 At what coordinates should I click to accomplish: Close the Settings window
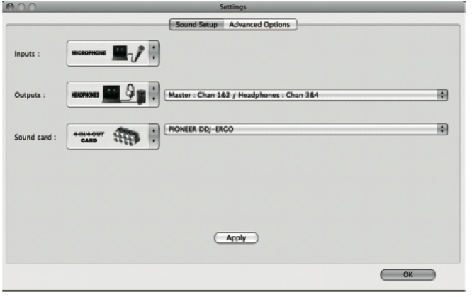[x=11, y=6]
